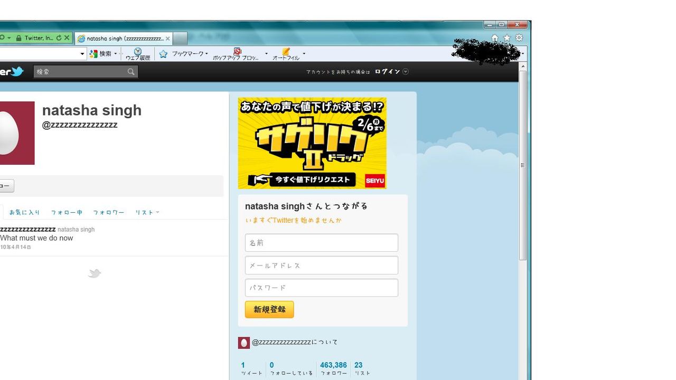Click the @zzzzzzzzzzzzzzz handle under profile name

point(80,125)
